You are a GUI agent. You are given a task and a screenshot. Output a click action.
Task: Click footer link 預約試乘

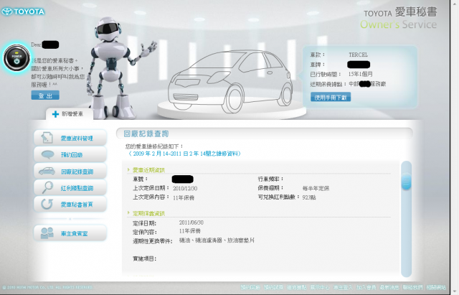point(273,287)
